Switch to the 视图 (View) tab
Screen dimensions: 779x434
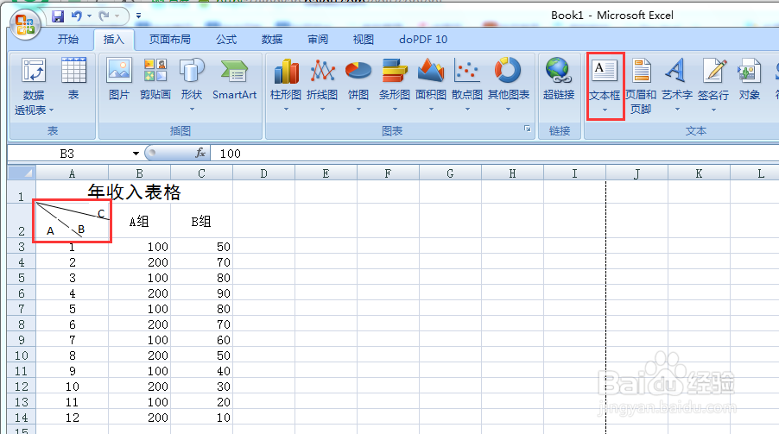click(x=364, y=39)
